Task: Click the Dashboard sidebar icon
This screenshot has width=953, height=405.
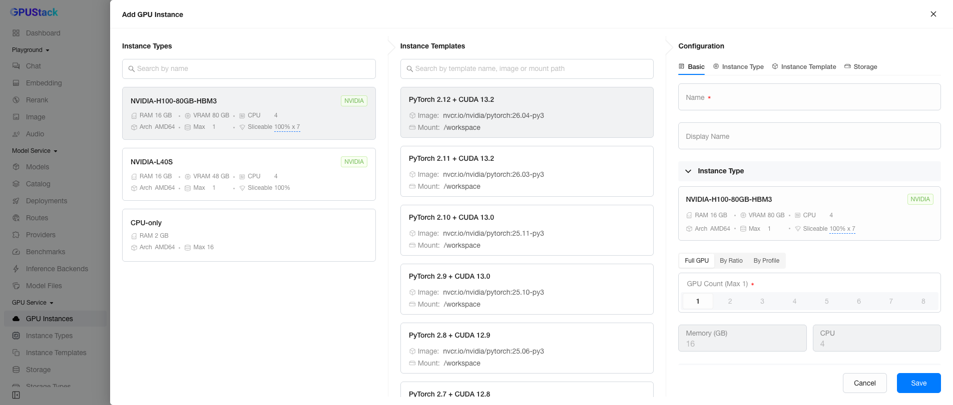Action: click(x=16, y=33)
